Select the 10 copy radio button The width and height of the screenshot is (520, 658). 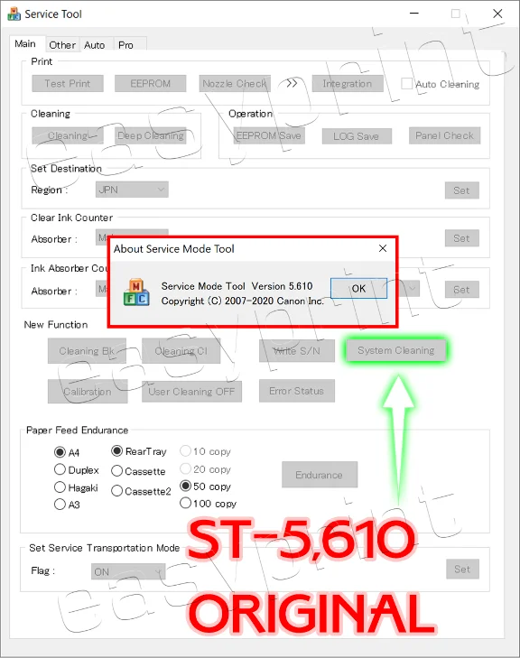click(185, 451)
